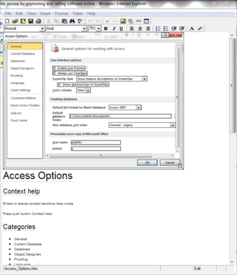Open a file using the Open folder icon

[15, 21]
